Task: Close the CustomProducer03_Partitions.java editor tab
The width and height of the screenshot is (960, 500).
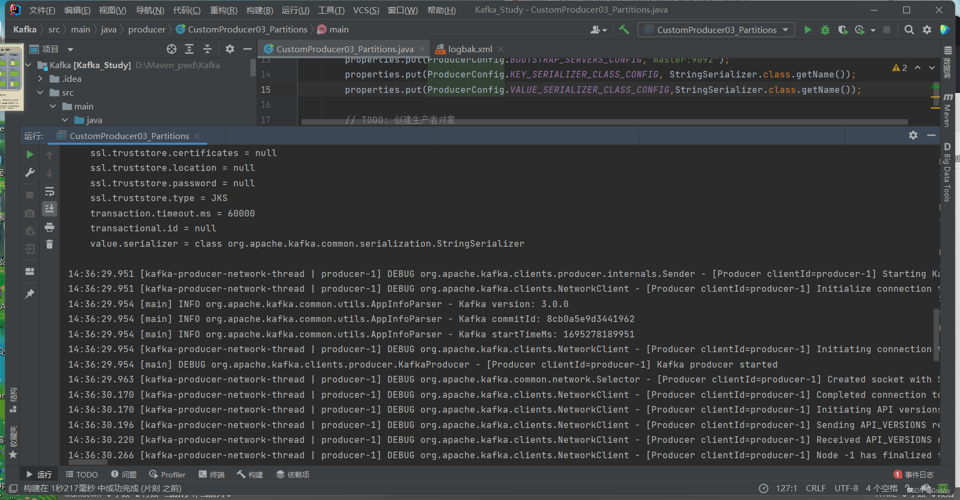Action: 422,49
